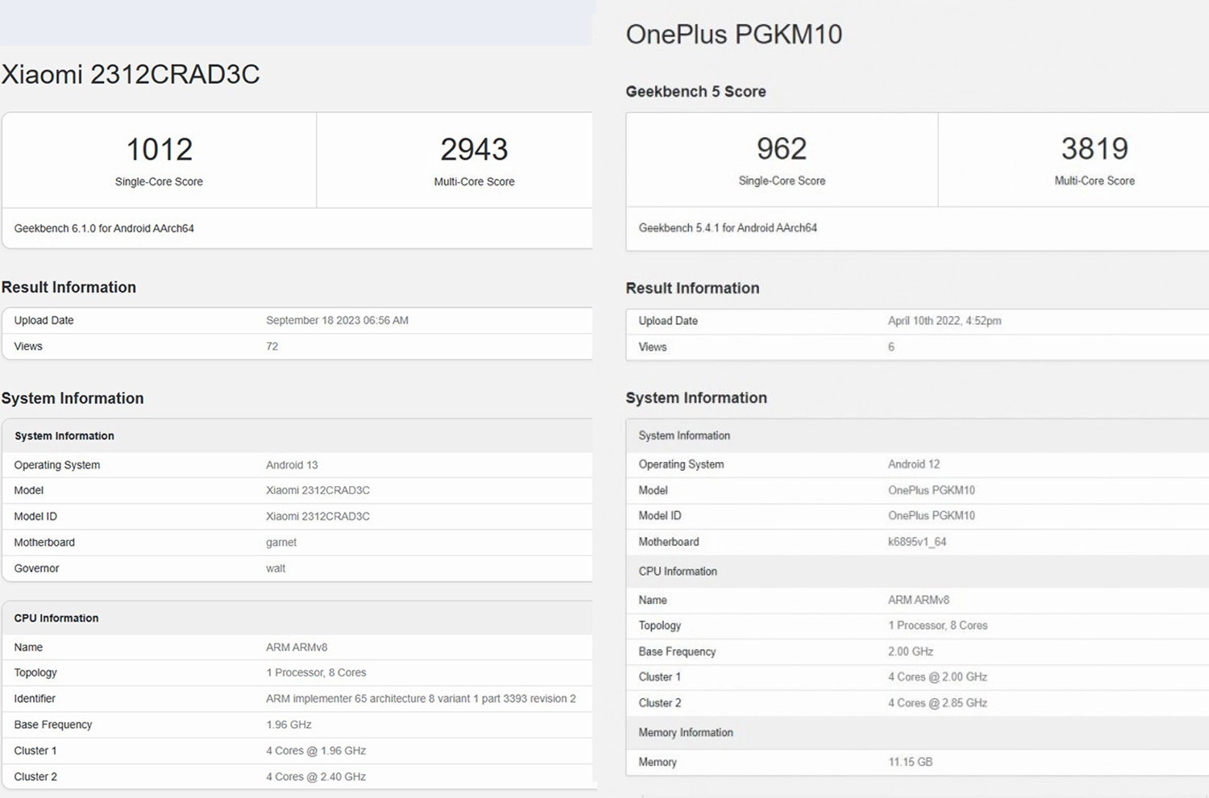The width and height of the screenshot is (1209, 798).
Task: Click '4 Cores @ 2.00 GHz' cluster value
Action: point(937,677)
